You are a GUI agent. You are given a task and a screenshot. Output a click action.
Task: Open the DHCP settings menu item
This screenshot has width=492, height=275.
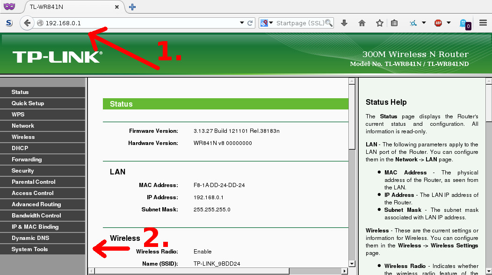20,148
